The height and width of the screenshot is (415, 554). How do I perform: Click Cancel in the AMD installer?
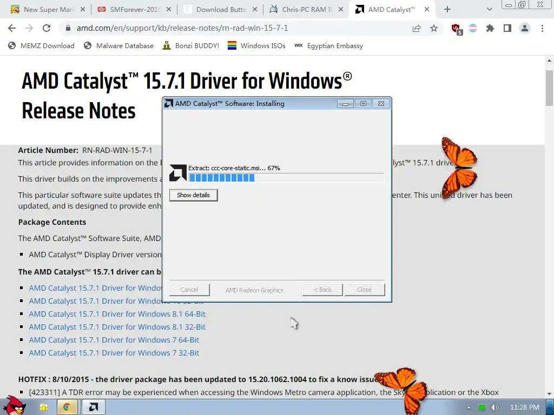tap(189, 290)
